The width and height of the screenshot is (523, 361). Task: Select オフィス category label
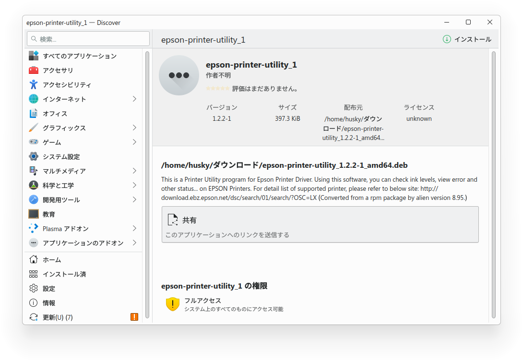(55, 114)
